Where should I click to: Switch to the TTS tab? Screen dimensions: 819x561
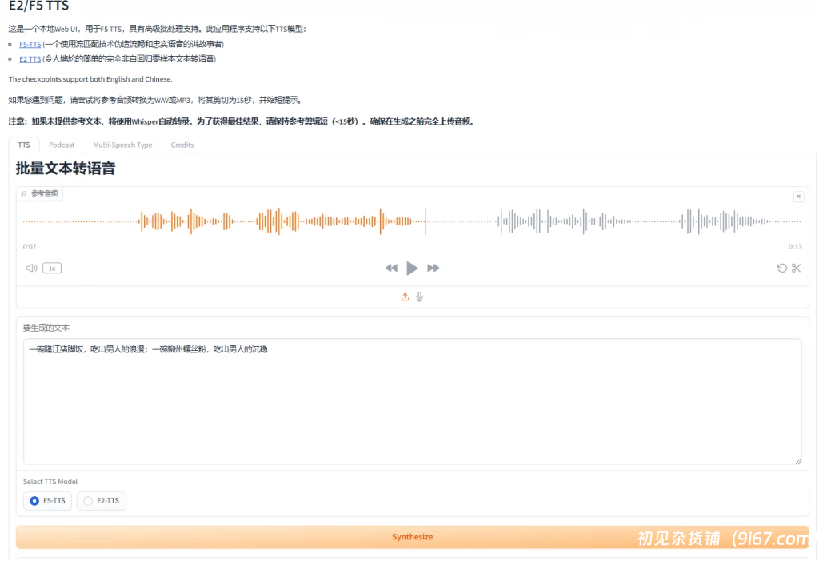[x=24, y=145]
